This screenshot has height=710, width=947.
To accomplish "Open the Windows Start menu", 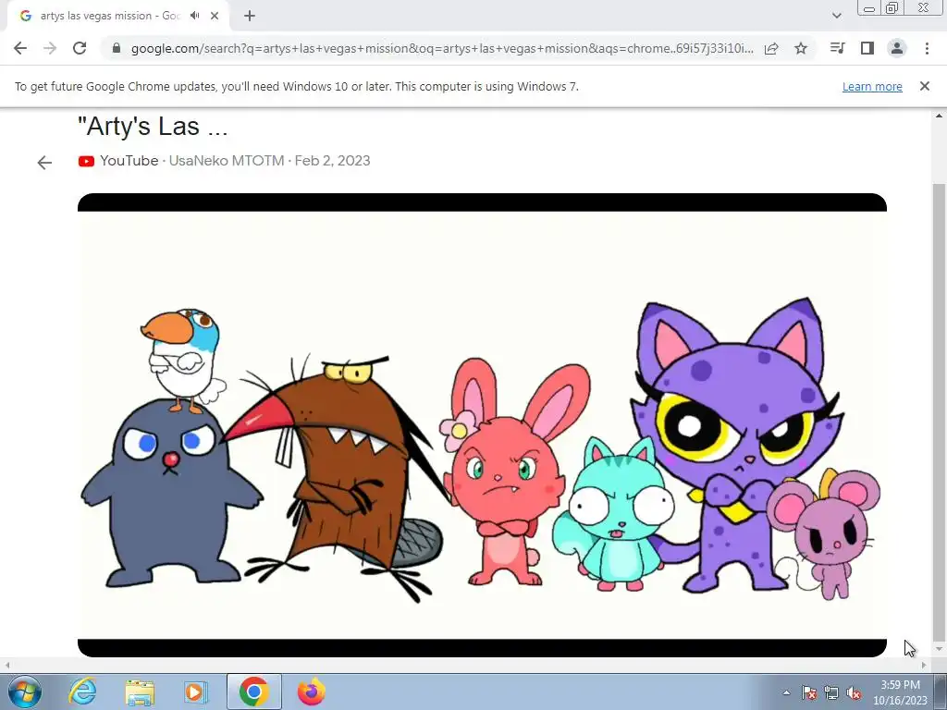I will (25, 692).
